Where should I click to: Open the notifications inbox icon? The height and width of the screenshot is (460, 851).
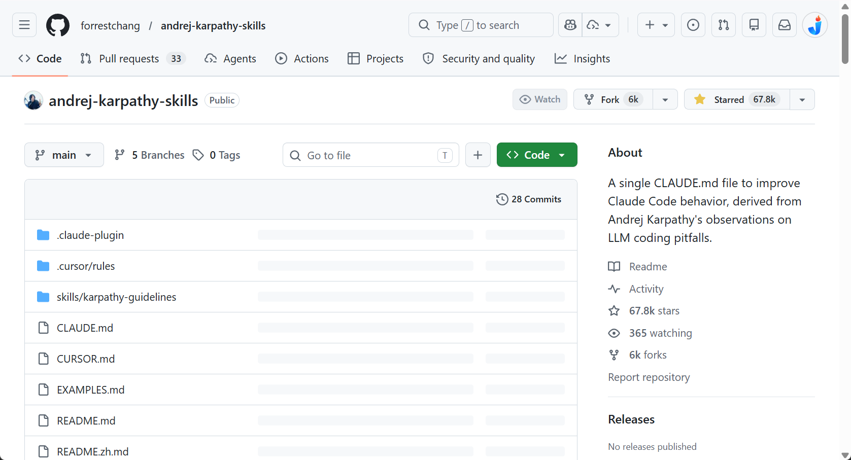[x=784, y=25]
